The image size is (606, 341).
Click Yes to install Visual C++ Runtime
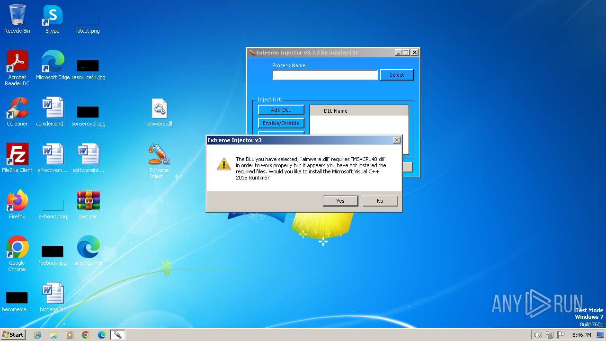pos(340,201)
